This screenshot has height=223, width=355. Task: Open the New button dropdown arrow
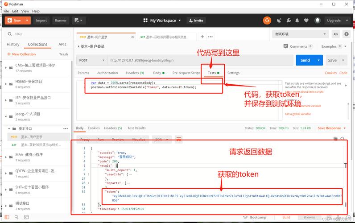[x=27, y=21]
